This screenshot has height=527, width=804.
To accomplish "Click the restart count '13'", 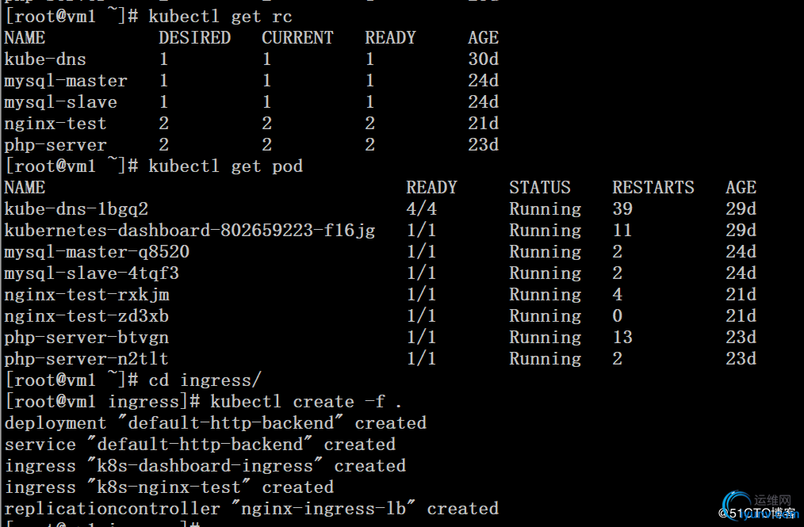I will [622, 338].
